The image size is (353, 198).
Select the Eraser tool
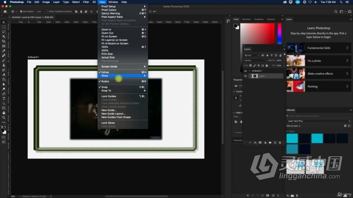3,74
